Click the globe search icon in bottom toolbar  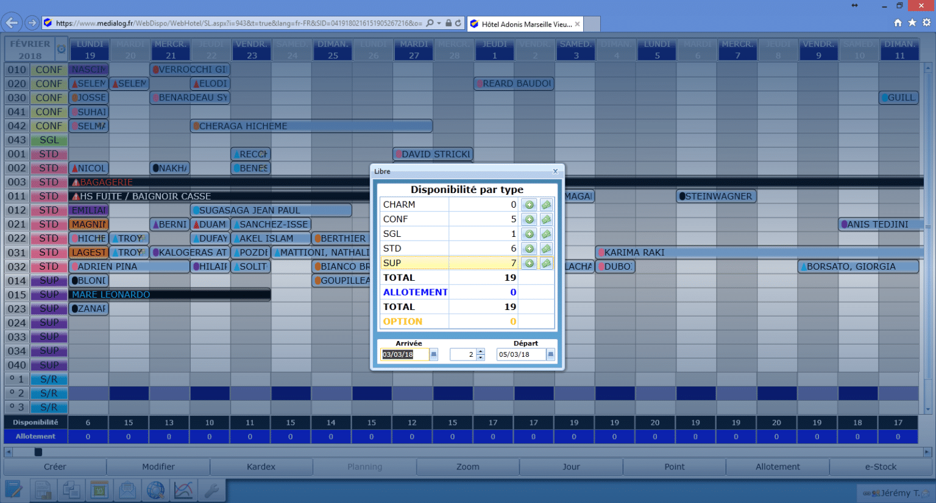tap(155, 490)
